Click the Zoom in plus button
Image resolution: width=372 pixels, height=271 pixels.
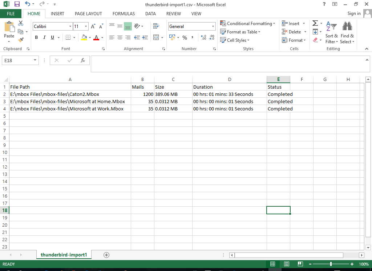352,264
